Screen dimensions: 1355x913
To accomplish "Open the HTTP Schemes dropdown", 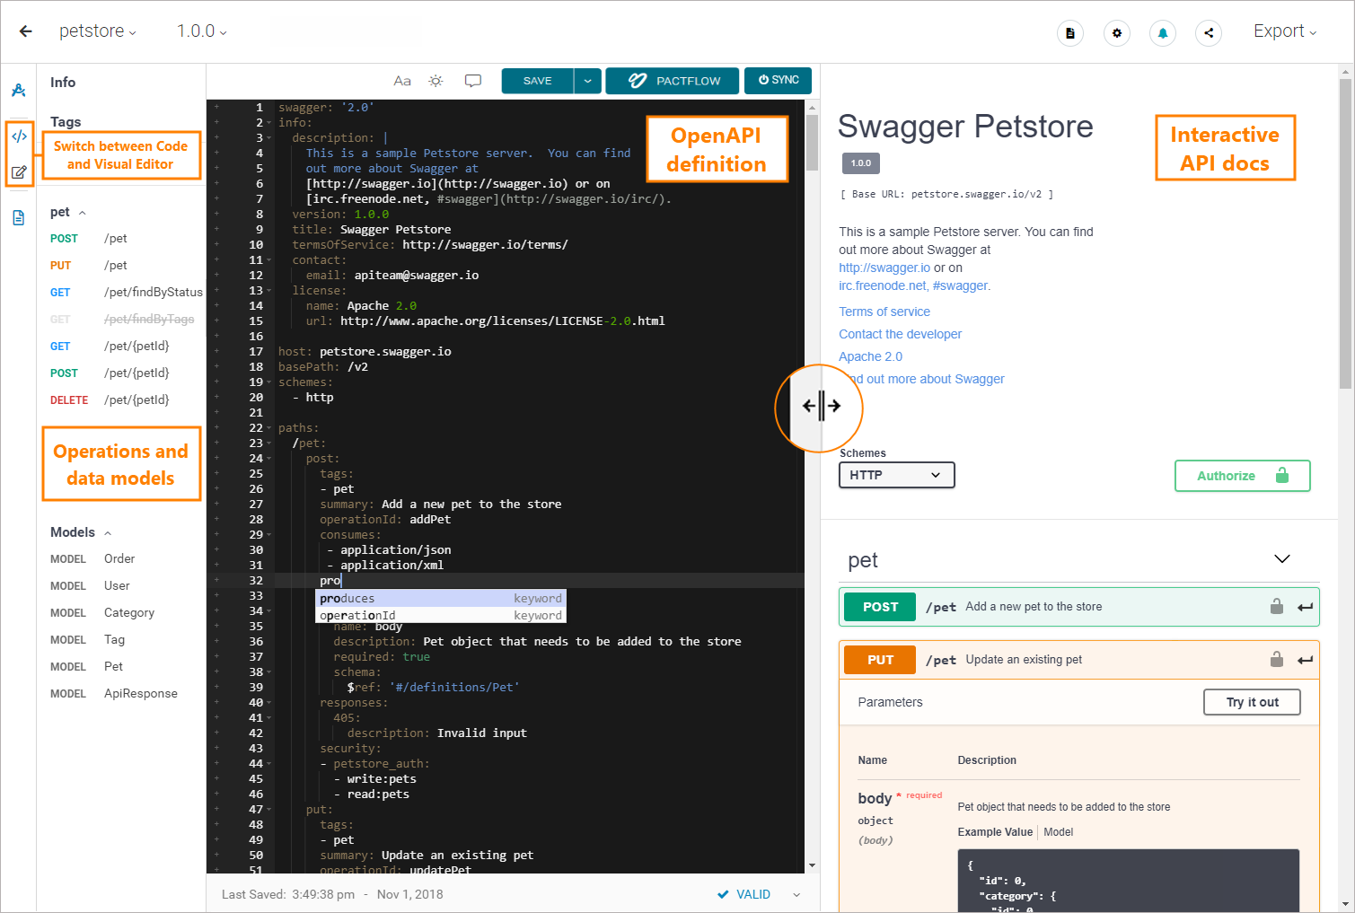I will click(x=895, y=475).
